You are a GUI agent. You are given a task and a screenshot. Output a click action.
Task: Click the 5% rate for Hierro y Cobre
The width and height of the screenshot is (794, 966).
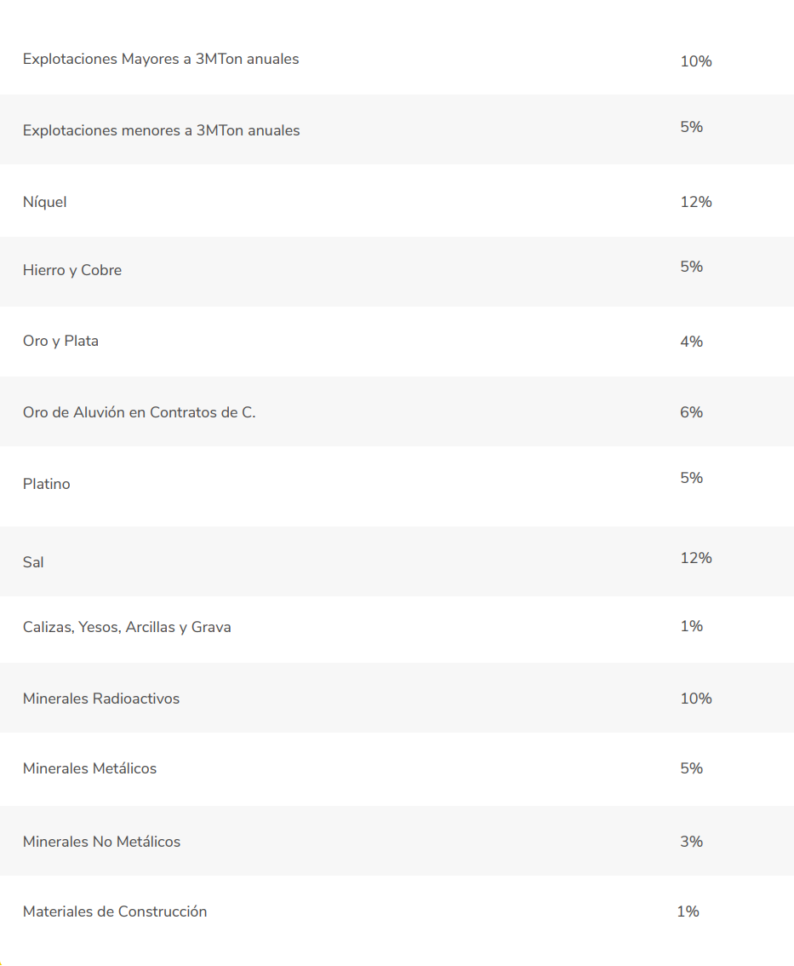[691, 266]
